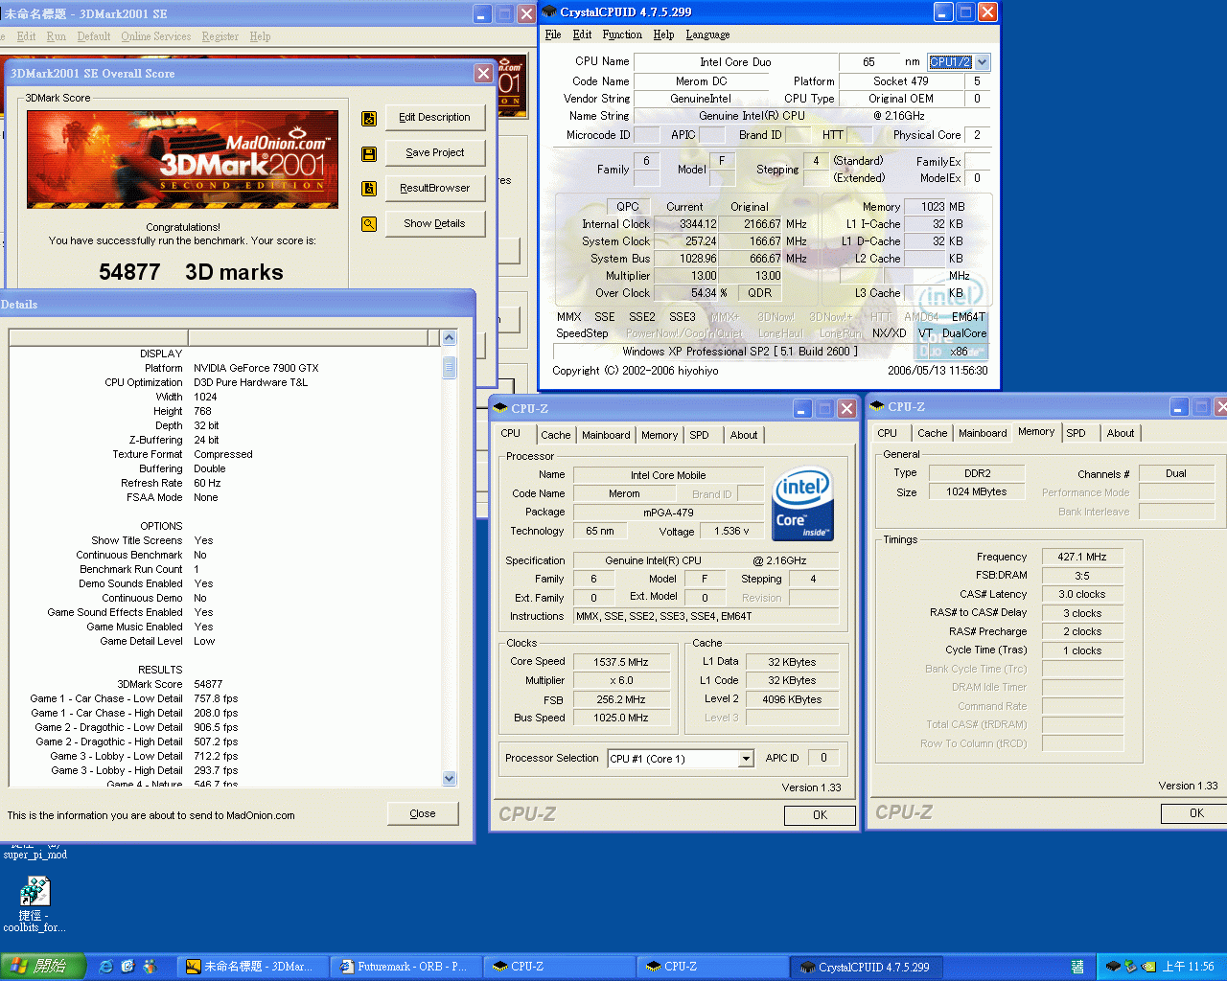This screenshot has height=981, width=1227.
Task: Switch to Futuremark ORB taskbar button
Action: (406, 967)
